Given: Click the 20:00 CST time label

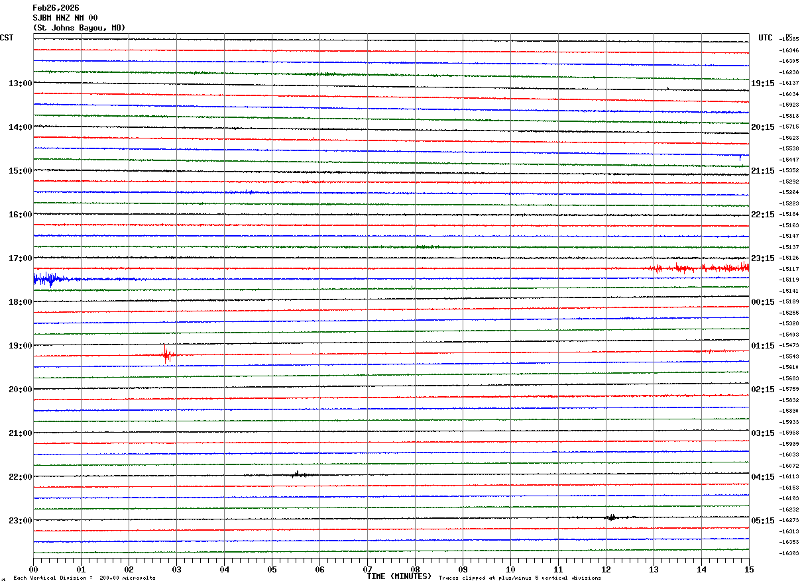Looking at the screenshot, I should tap(20, 390).
